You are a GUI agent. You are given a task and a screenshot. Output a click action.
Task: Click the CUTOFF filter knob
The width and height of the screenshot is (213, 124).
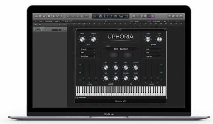pyautogui.click(x=136, y=67)
